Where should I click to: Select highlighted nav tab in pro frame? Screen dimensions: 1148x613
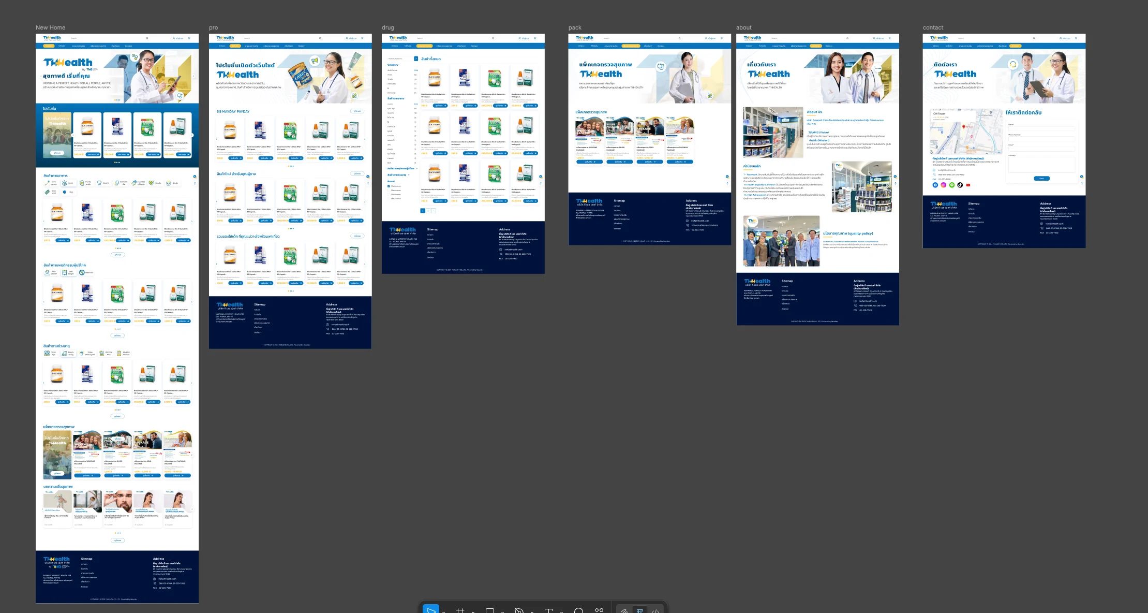tap(235, 46)
